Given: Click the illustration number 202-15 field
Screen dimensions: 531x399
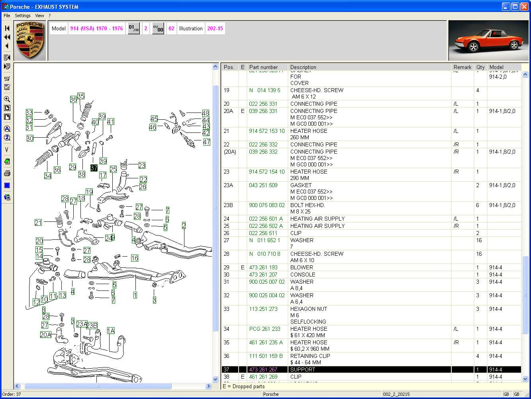Looking at the screenshot, I should (x=215, y=28).
